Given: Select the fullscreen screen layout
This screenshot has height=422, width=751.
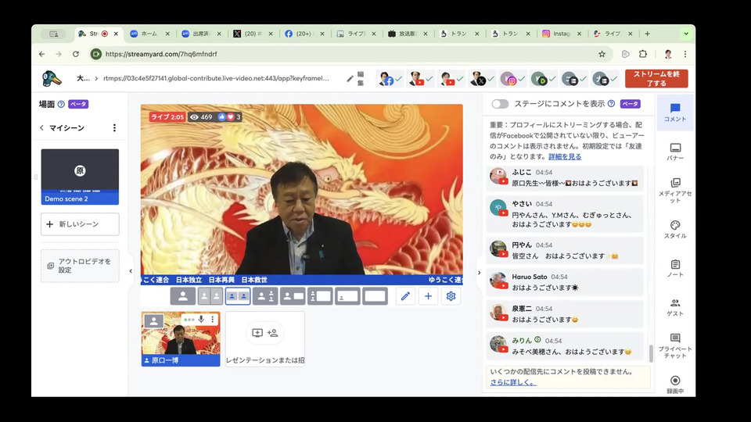Looking at the screenshot, I should [375, 296].
